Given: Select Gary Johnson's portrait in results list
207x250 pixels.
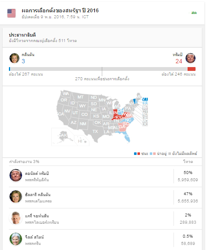Looking at the screenshot, I should point(15,218).
